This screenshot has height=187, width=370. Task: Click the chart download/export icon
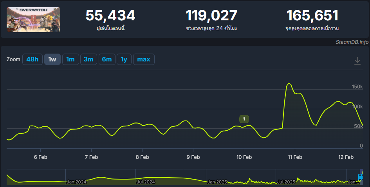357,61
